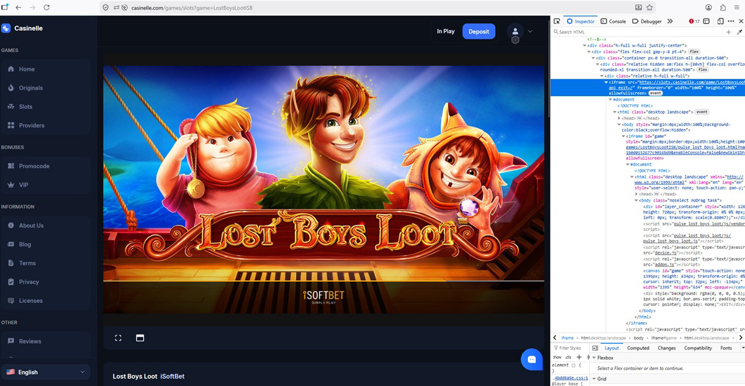
Task: Open Originals in the Games sidebar
Action: coord(45,88)
